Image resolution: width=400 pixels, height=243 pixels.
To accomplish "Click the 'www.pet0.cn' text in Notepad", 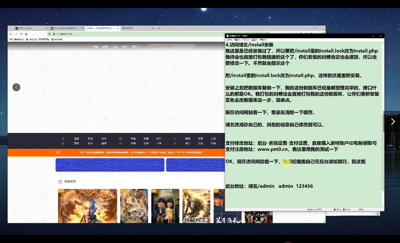I will pyautogui.click(x=273, y=149).
